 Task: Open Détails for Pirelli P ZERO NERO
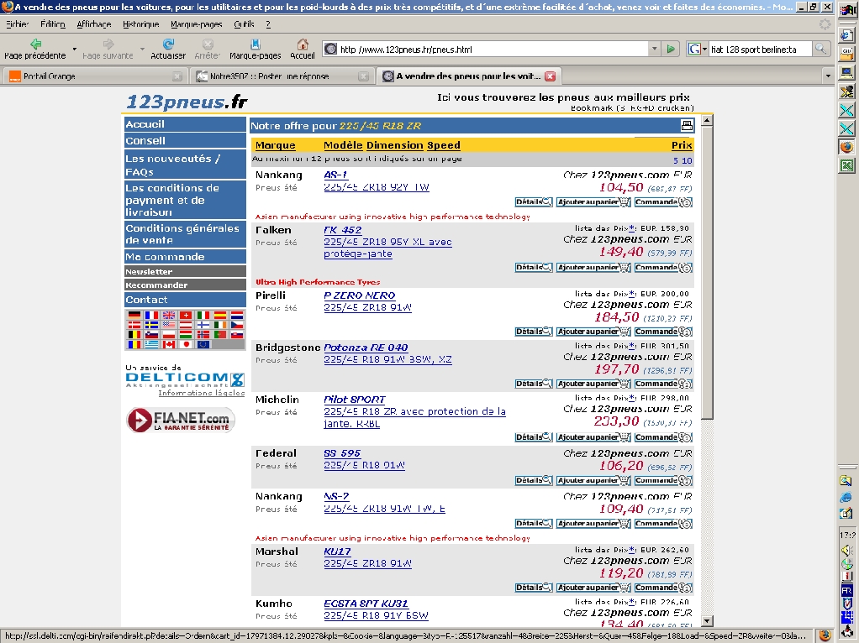[534, 332]
